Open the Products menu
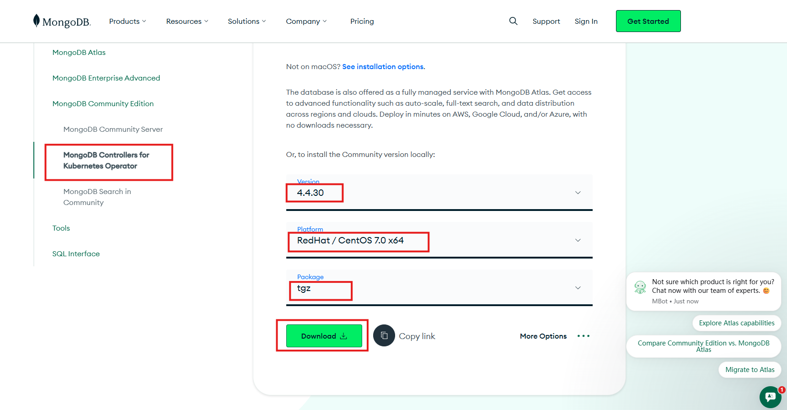 pyautogui.click(x=128, y=22)
